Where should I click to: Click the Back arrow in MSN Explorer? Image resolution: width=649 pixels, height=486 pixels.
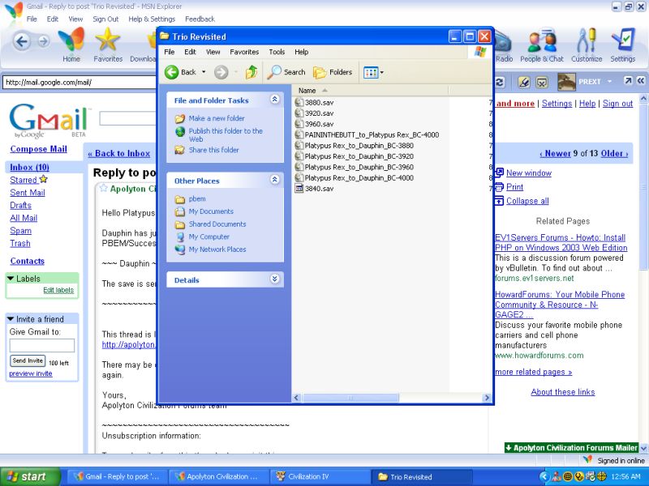click(22, 41)
